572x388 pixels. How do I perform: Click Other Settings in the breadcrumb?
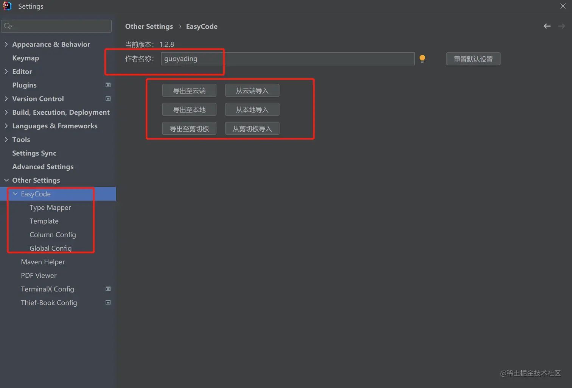(149, 26)
